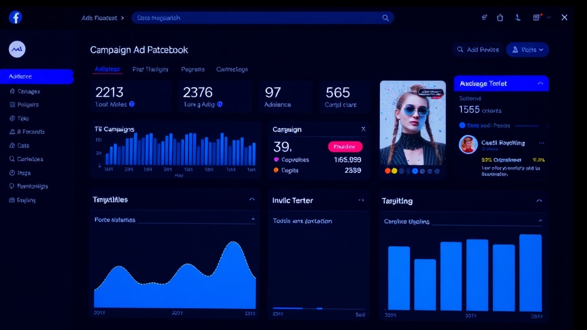This screenshot has width=587, height=330.
Task: Expand the Ads Fioareat breadcrumb arrow
Action: click(x=123, y=18)
